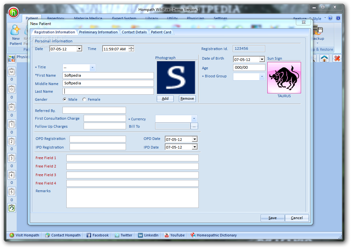Click the Follow Up Charges input field

click(105, 126)
